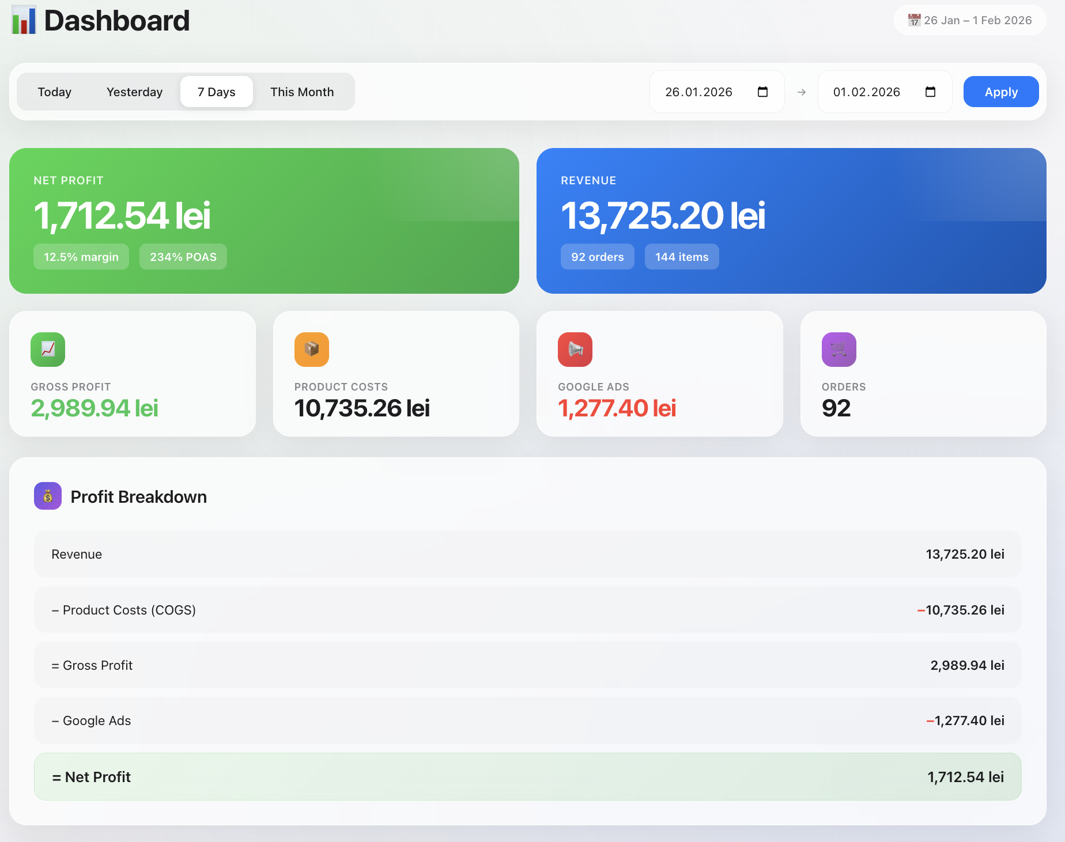Screen dimensions: 1065x842
Task: Open the end date calendar picker
Action: coord(930,92)
